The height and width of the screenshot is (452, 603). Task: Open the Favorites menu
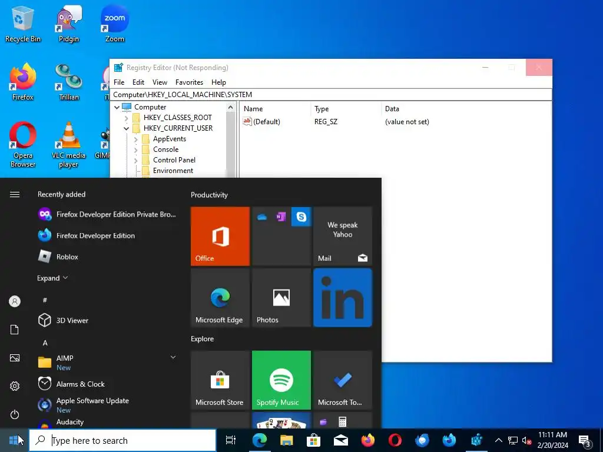189,82
